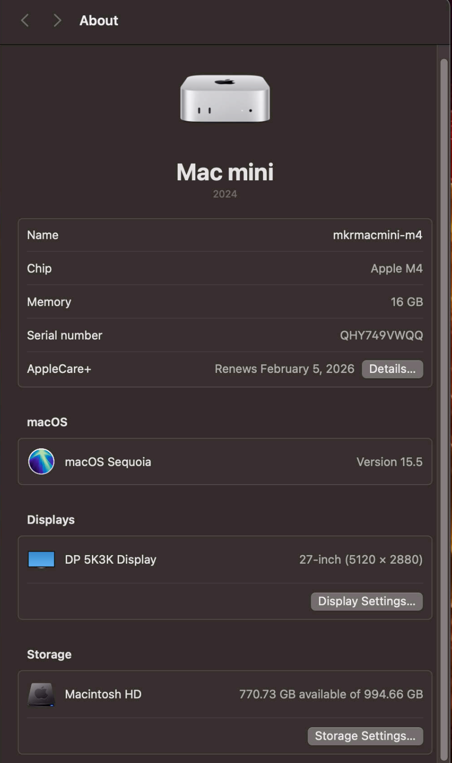Open AppleCare+ Details
This screenshot has width=452, height=763.
point(392,369)
